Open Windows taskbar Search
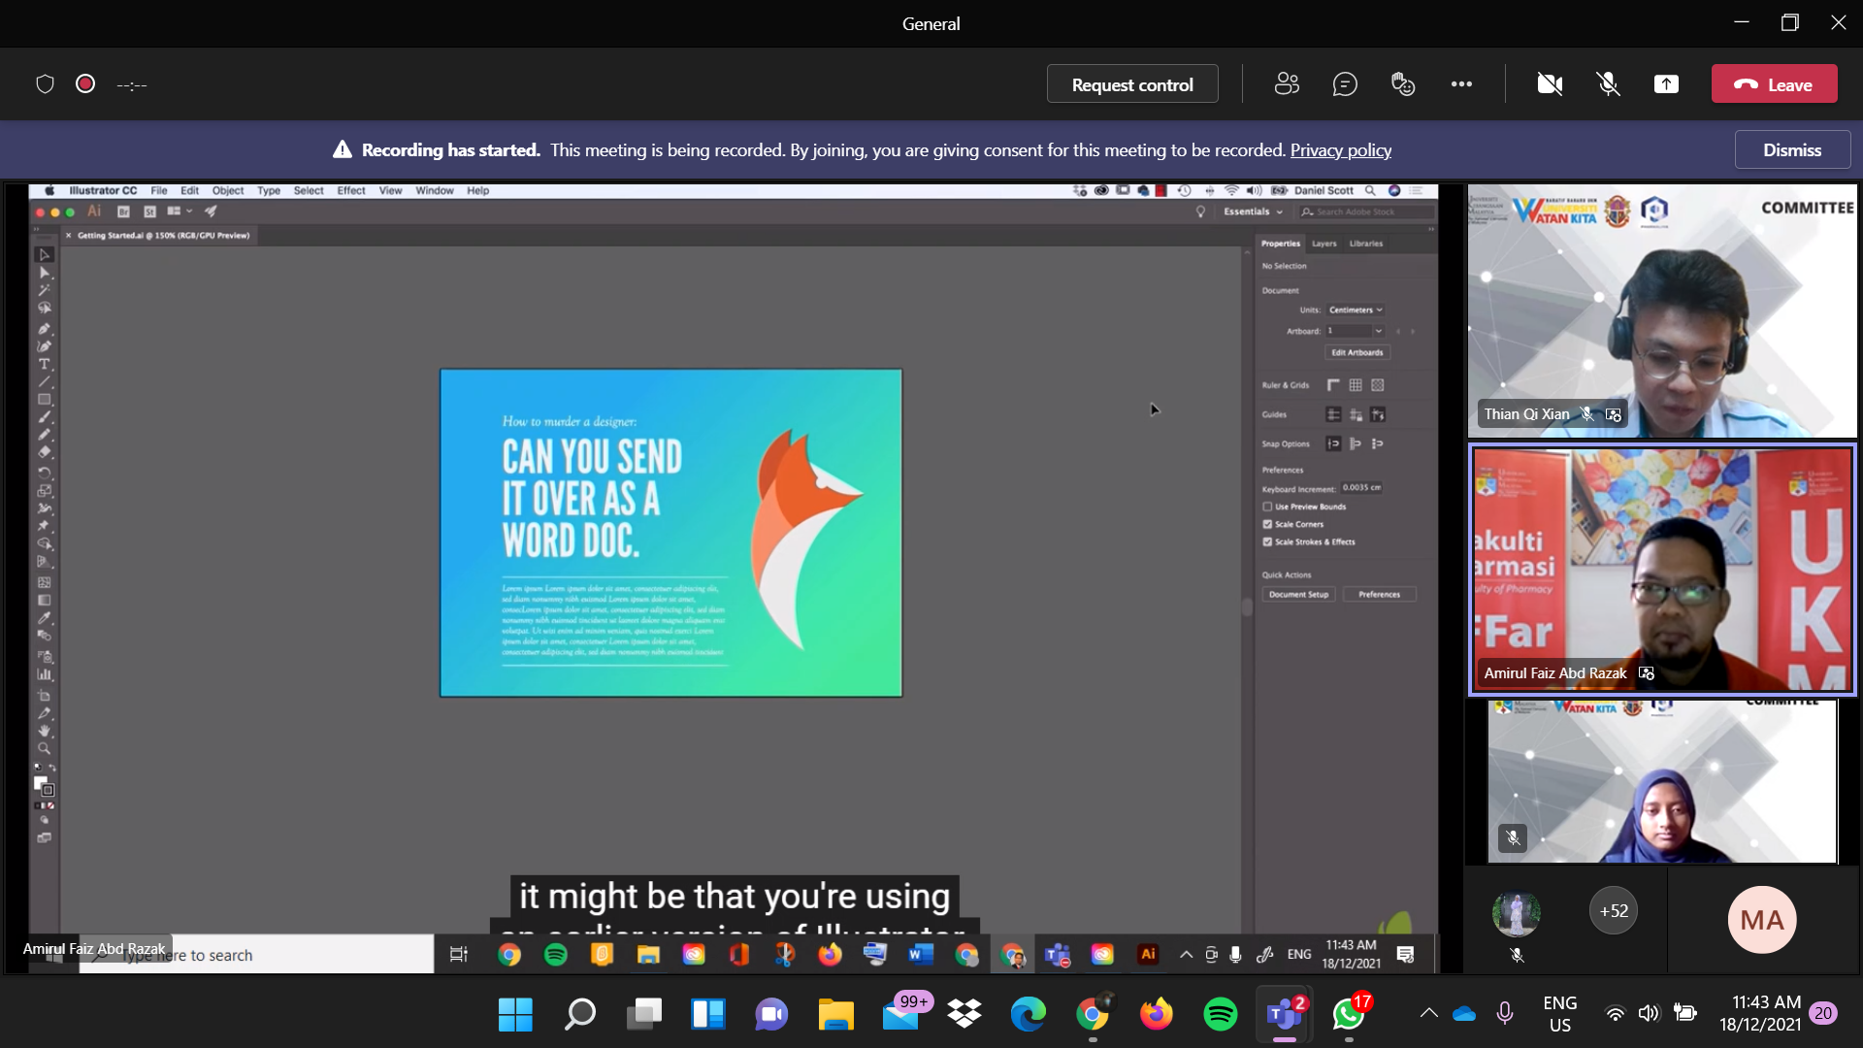The height and width of the screenshot is (1048, 1863). pyautogui.click(x=580, y=1014)
